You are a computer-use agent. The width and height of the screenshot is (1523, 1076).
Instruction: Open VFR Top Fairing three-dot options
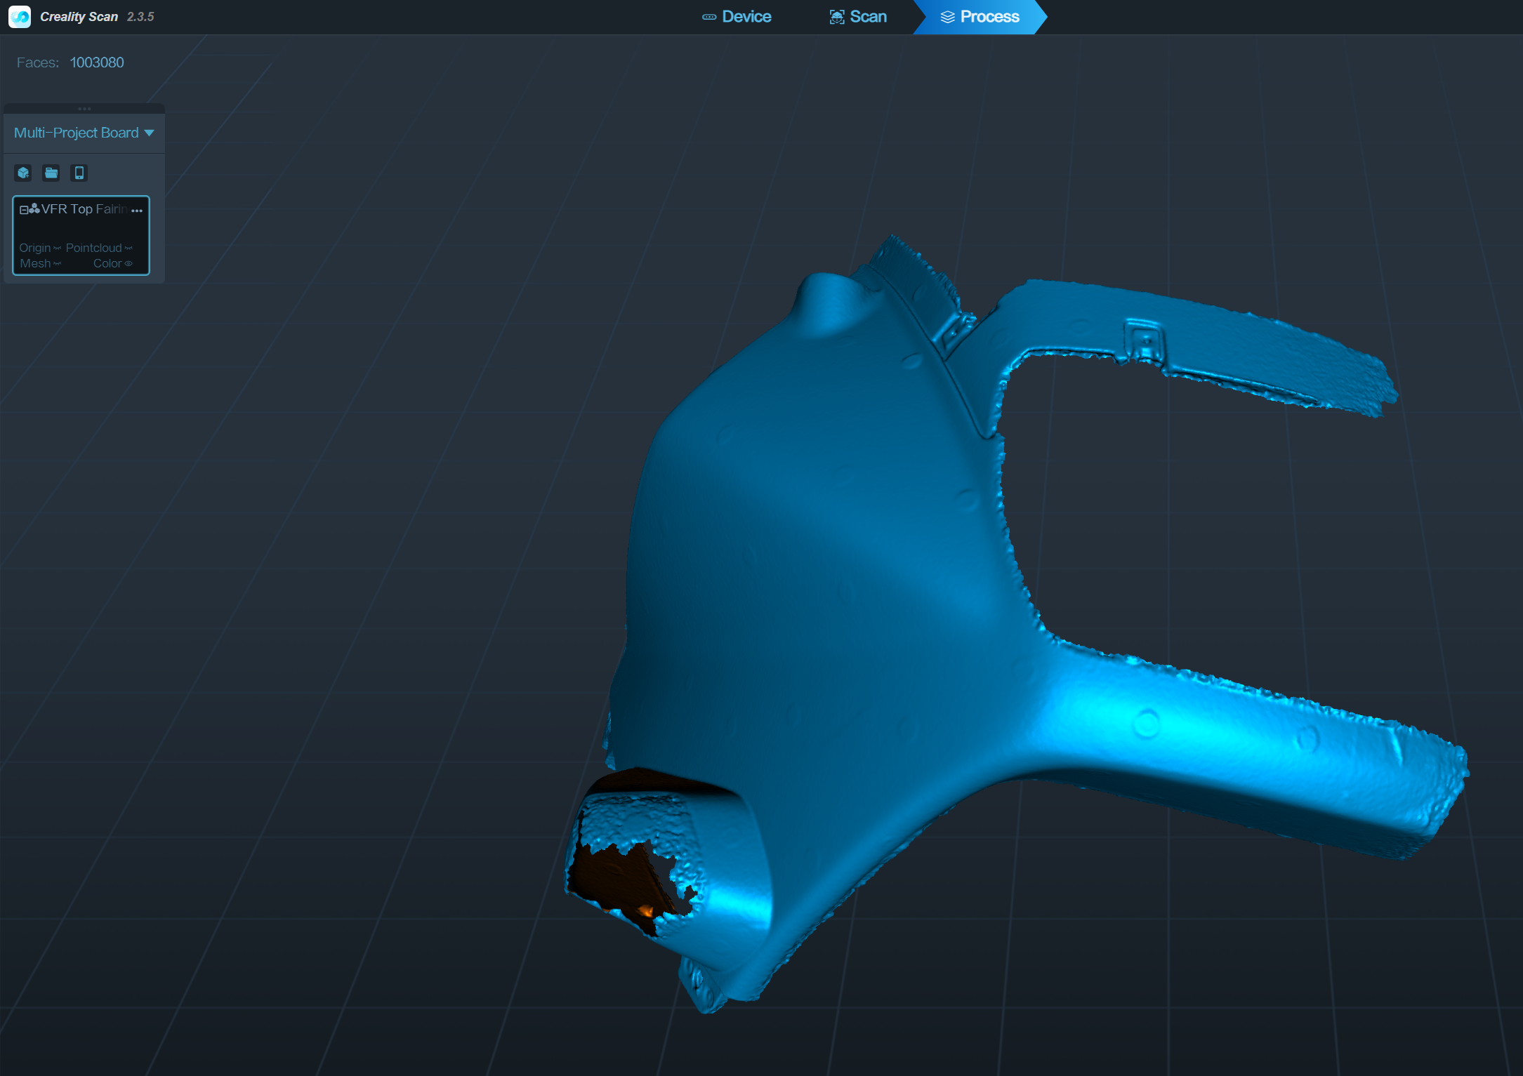137,210
